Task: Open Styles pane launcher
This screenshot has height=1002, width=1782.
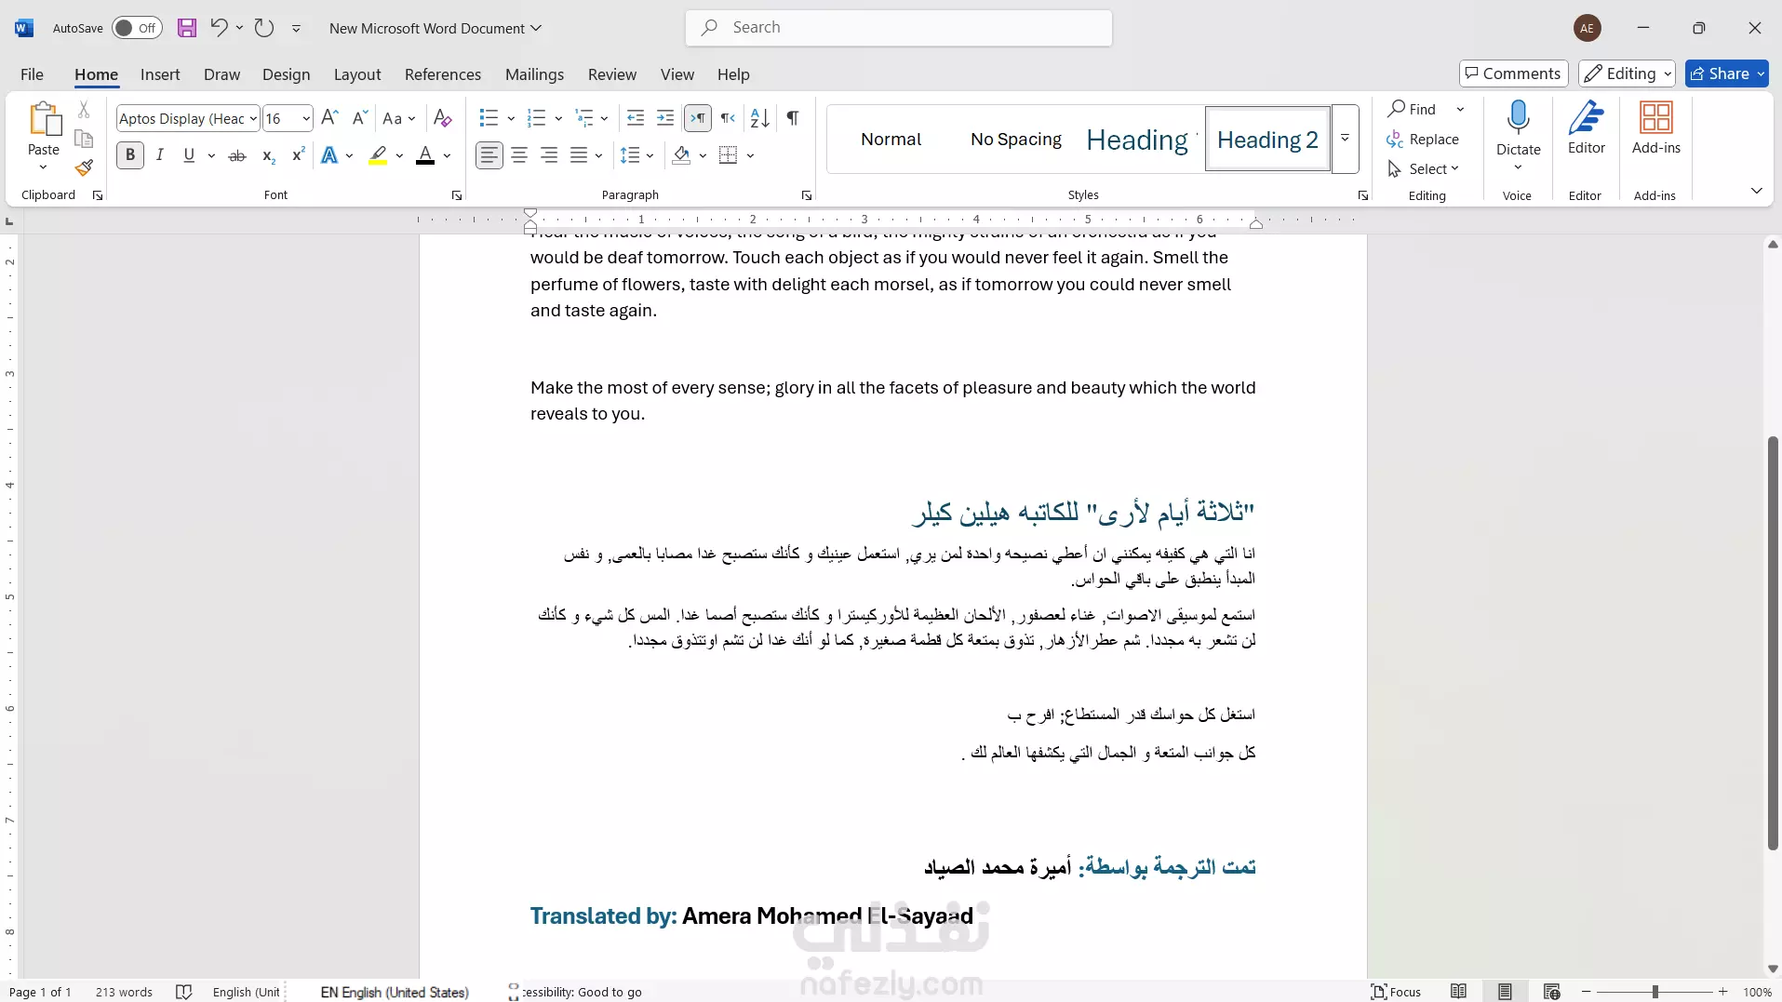Action: (1363, 195)
